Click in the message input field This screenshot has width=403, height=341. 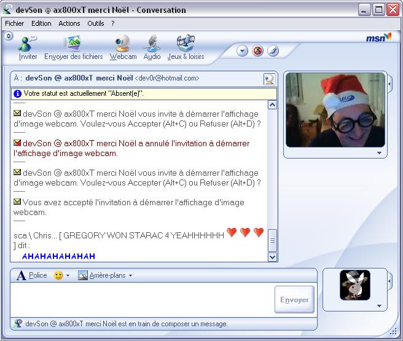point(142,300)
